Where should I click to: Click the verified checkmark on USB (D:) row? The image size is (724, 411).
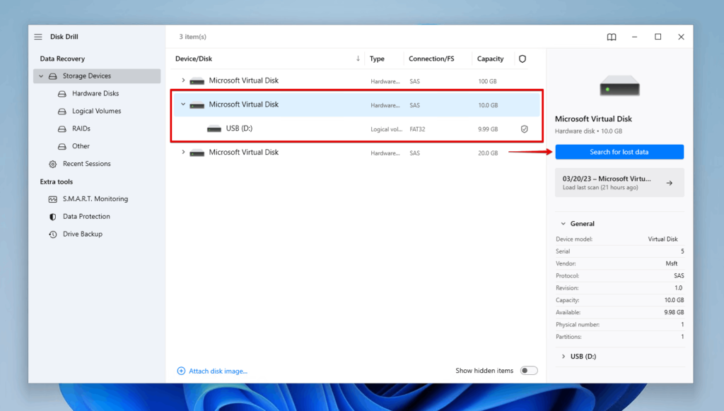pyautogui.click(x=525, y=129)
